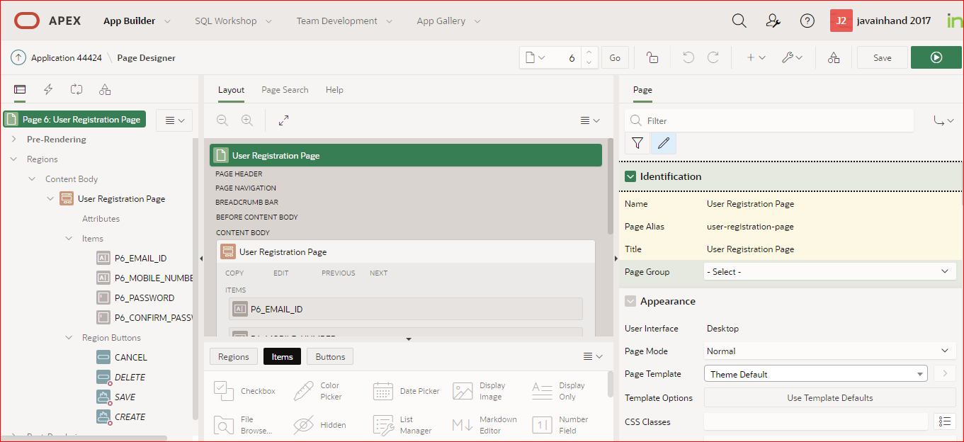
Task: Toggle the quick edit pencil icon
Action: (x=663, y=143)
